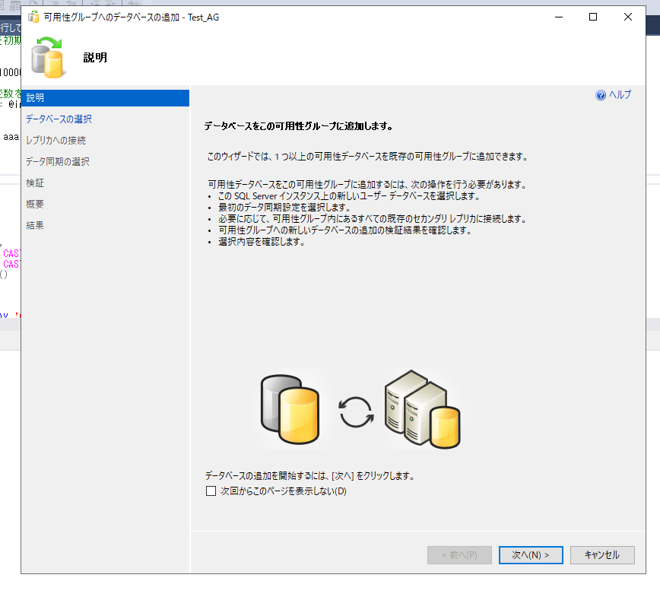Click the blue help question-mark icon
Viewport: 660px width, 597px height.
601,95
